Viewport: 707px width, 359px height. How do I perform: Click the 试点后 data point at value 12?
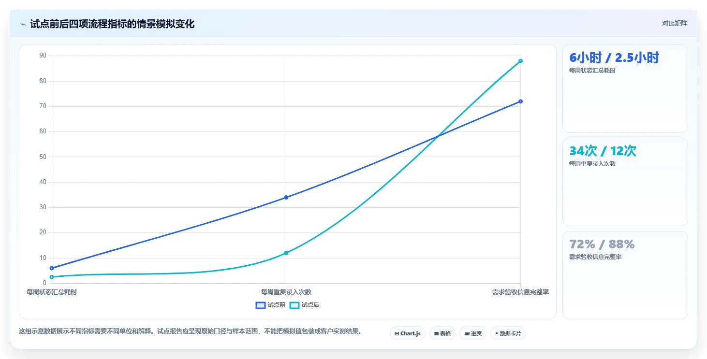point(286,253)
